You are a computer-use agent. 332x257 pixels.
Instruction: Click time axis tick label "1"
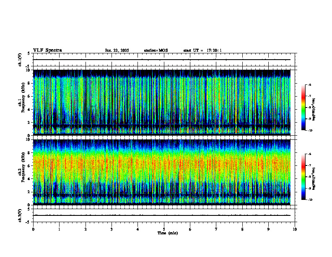(x=59, y=229)
